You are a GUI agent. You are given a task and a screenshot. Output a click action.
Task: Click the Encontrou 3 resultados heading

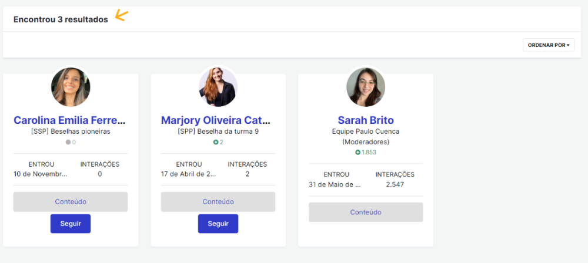(61, 19)
